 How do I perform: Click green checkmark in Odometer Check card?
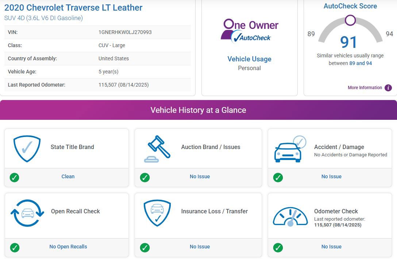click(x=278, y=247)
